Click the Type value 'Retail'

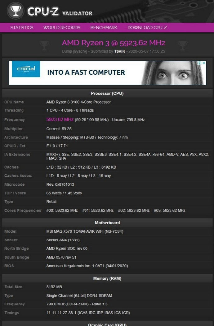51,202
